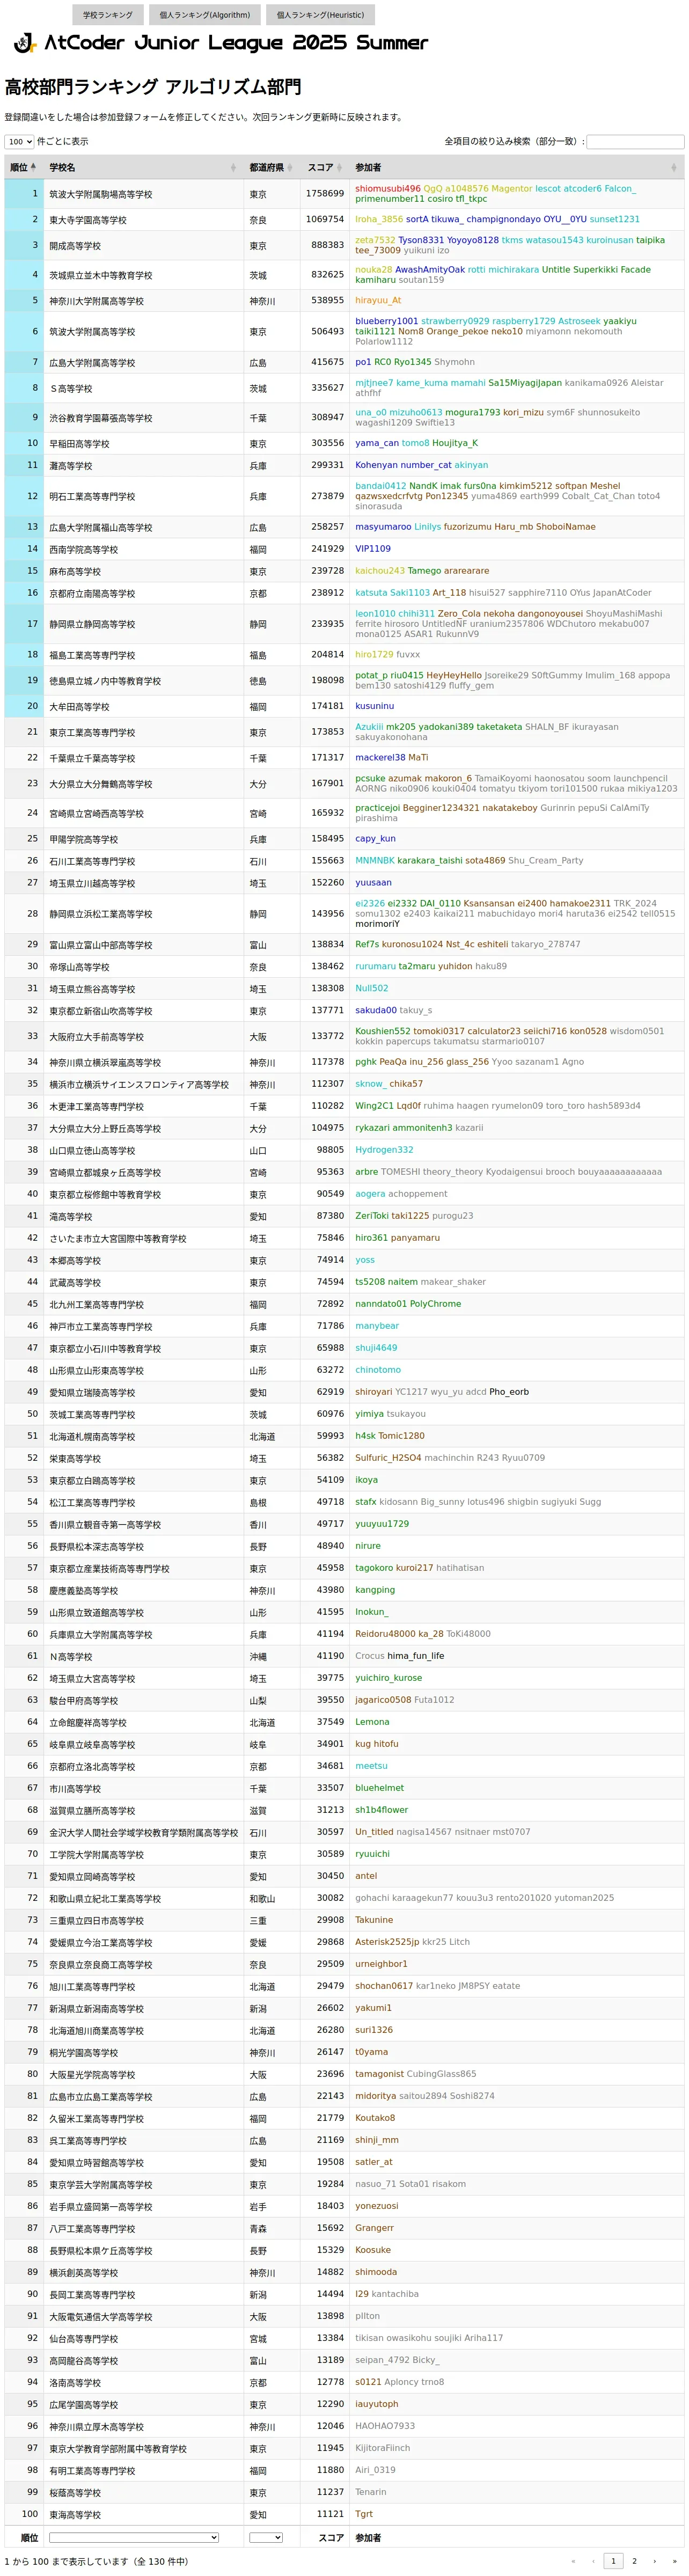Sort by 順位 using its sort arrow
Image resolution: width=689 pixels, height=2576 pixels.
(33, 167)
